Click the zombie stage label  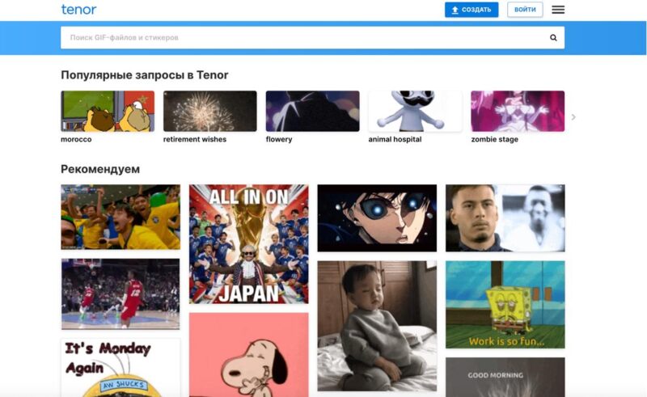(495, 140)
